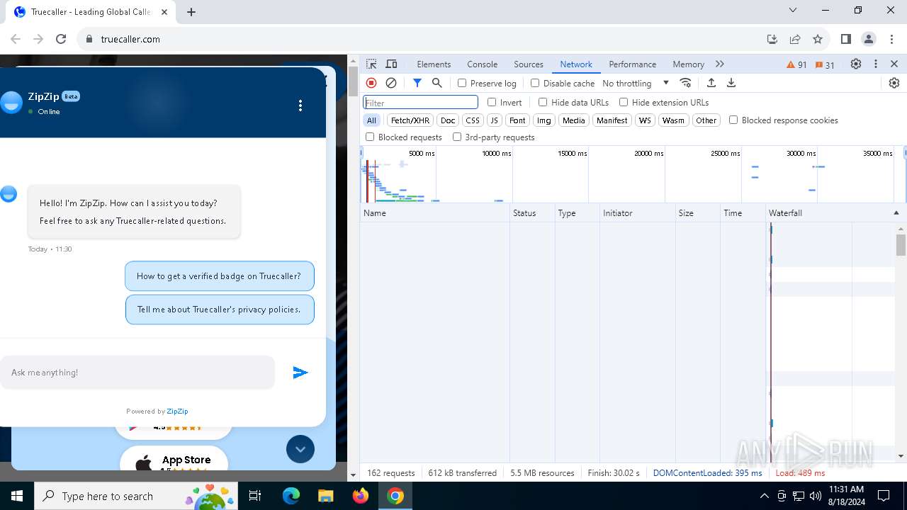Choose the privacy policies suggestion

tap(220, 310)
